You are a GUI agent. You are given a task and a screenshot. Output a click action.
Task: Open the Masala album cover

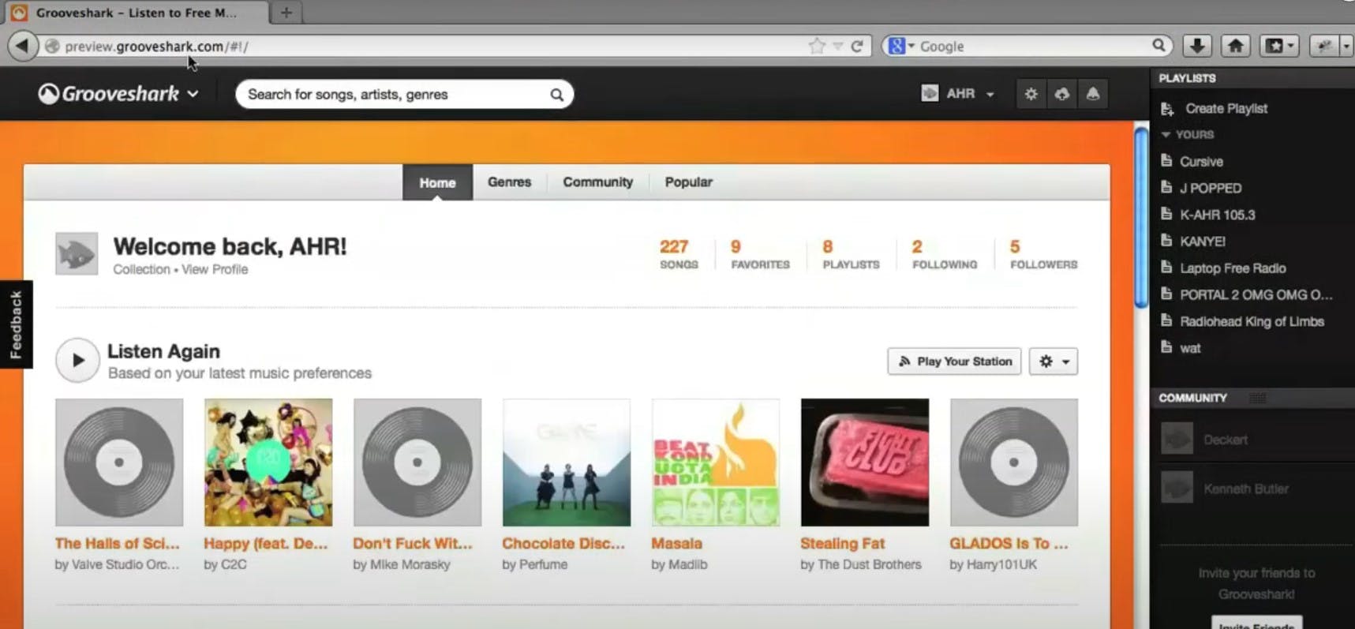pos(716,462)
